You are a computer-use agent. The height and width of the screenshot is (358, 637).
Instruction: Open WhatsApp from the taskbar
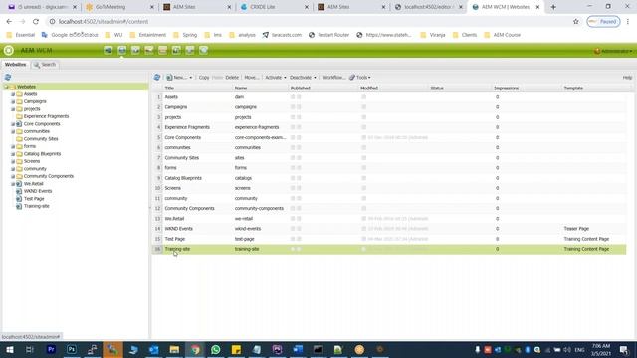[215, 349]
